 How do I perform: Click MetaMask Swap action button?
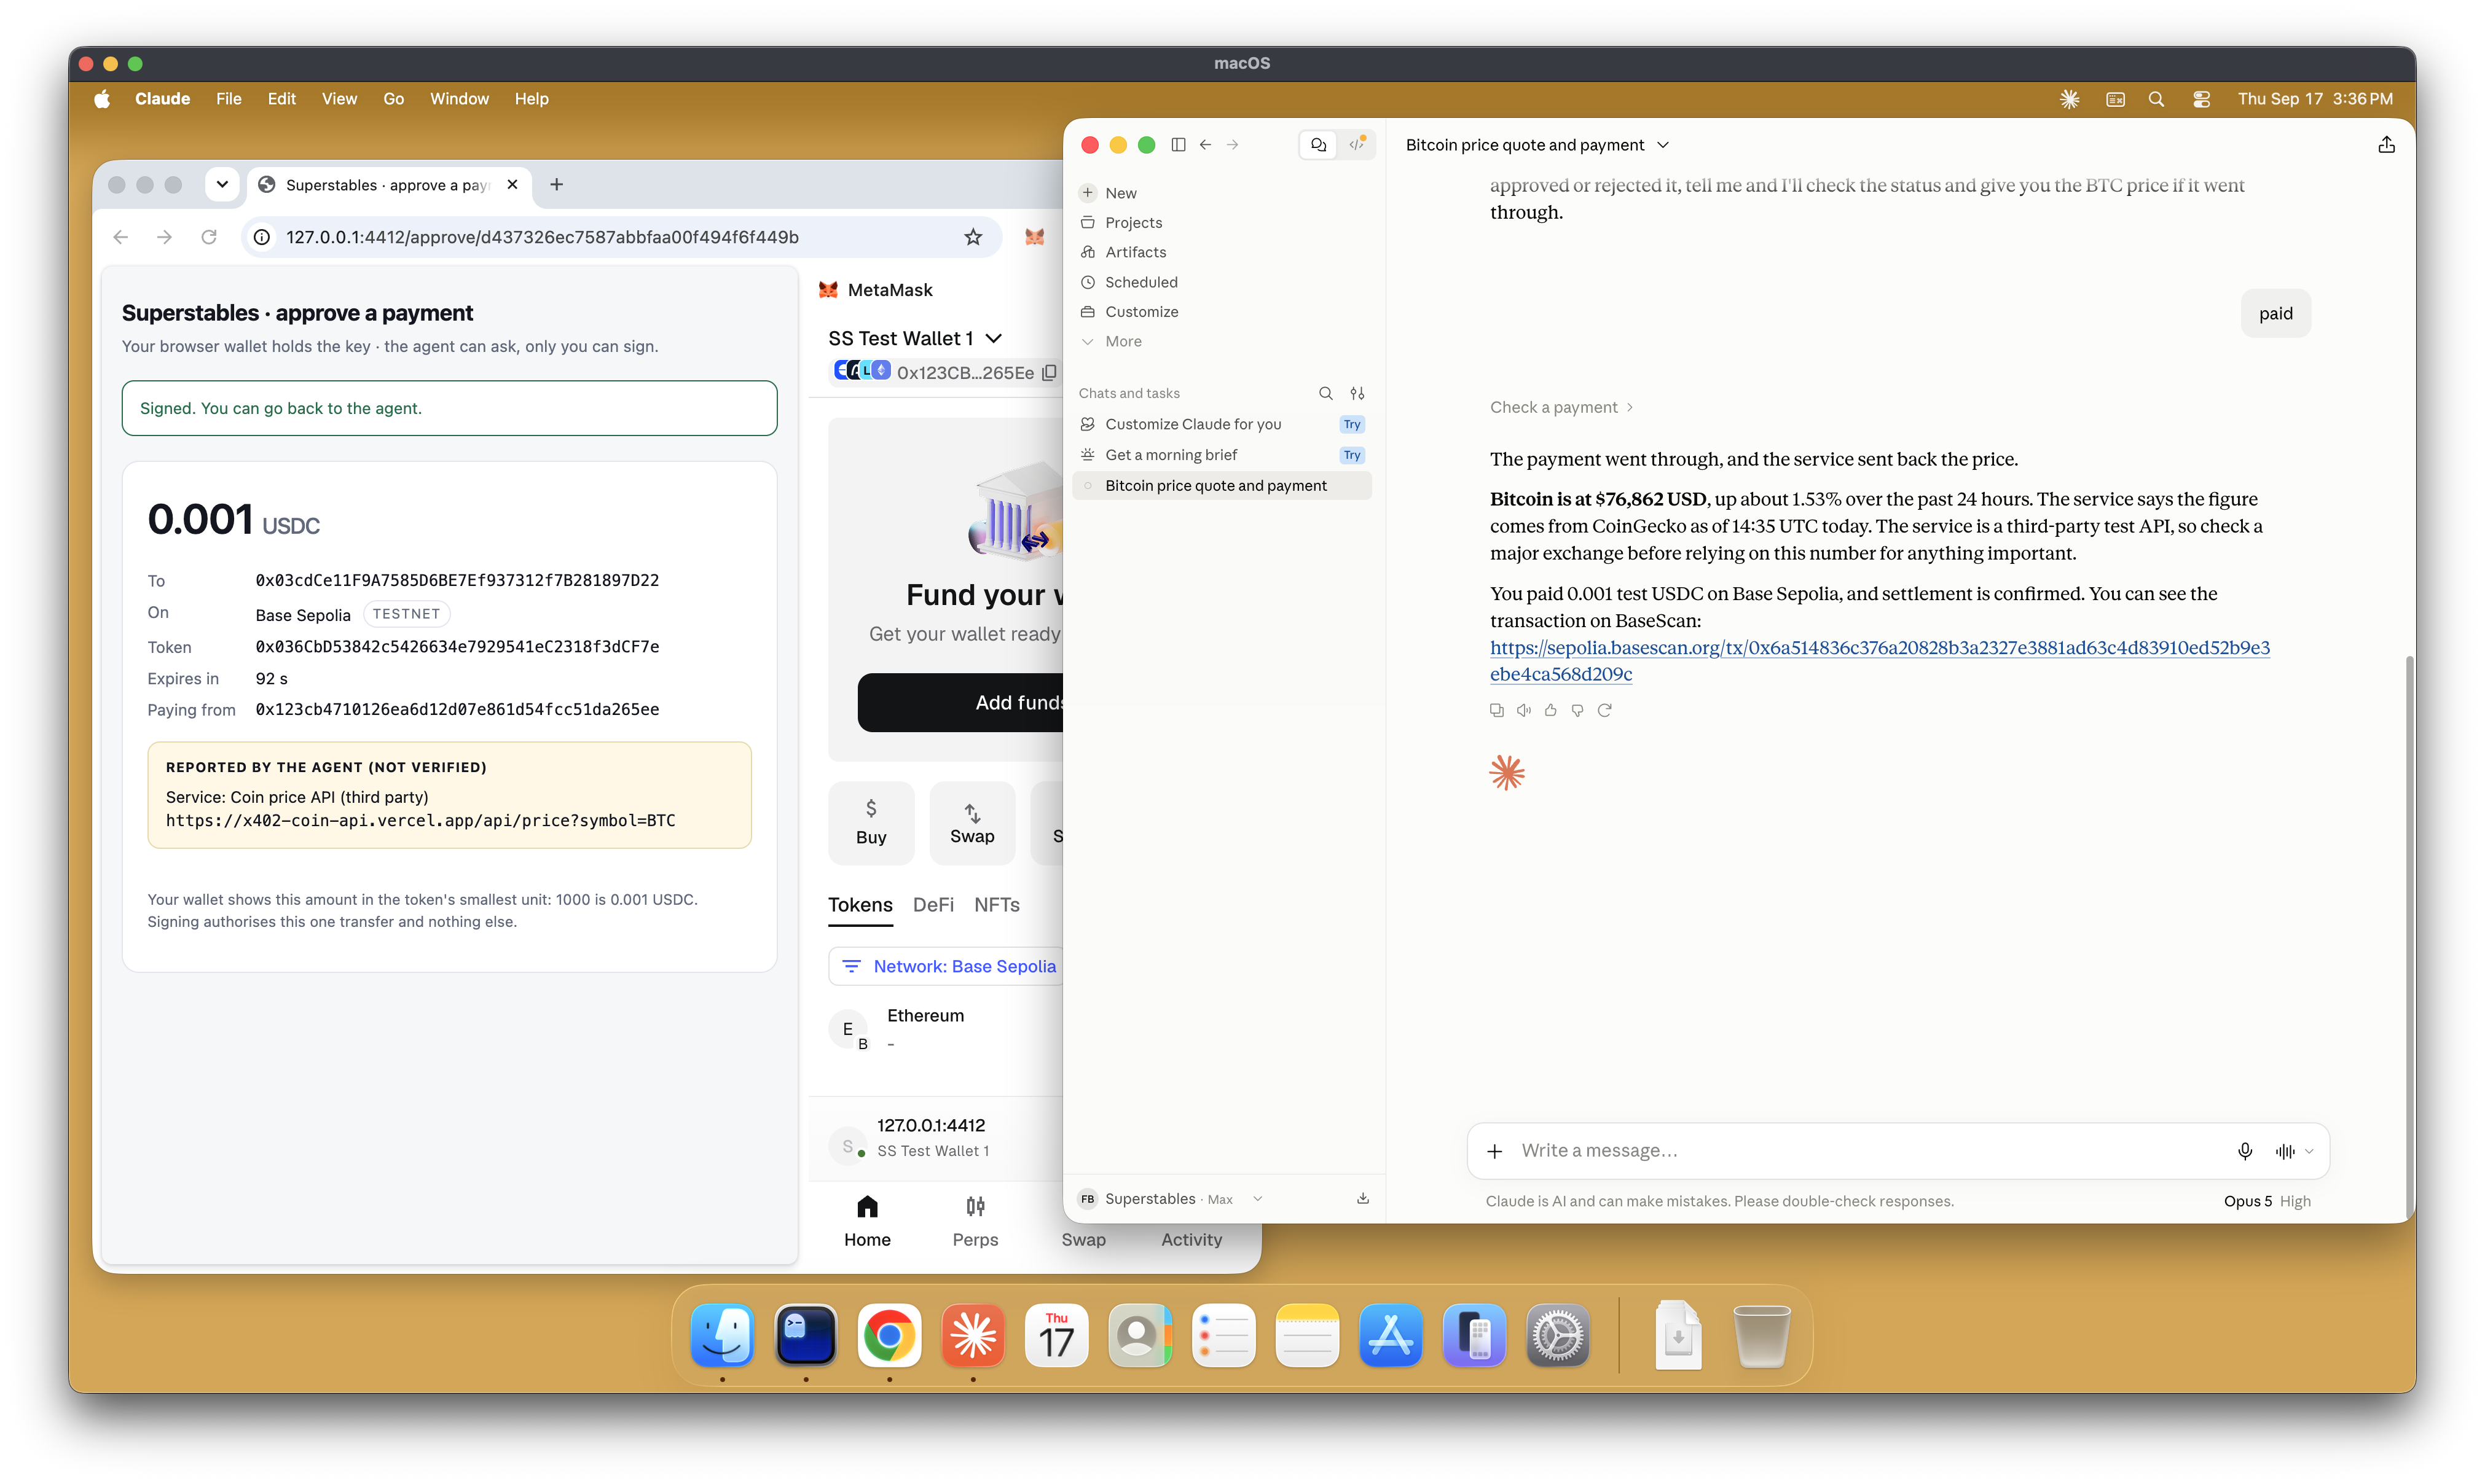(972, 823)
